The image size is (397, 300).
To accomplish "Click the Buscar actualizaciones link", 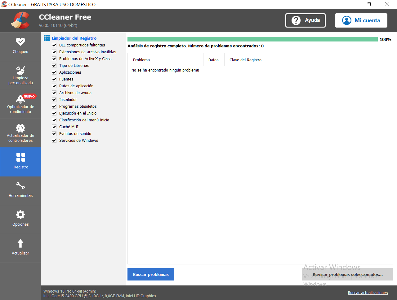I will tap(368, 293).
